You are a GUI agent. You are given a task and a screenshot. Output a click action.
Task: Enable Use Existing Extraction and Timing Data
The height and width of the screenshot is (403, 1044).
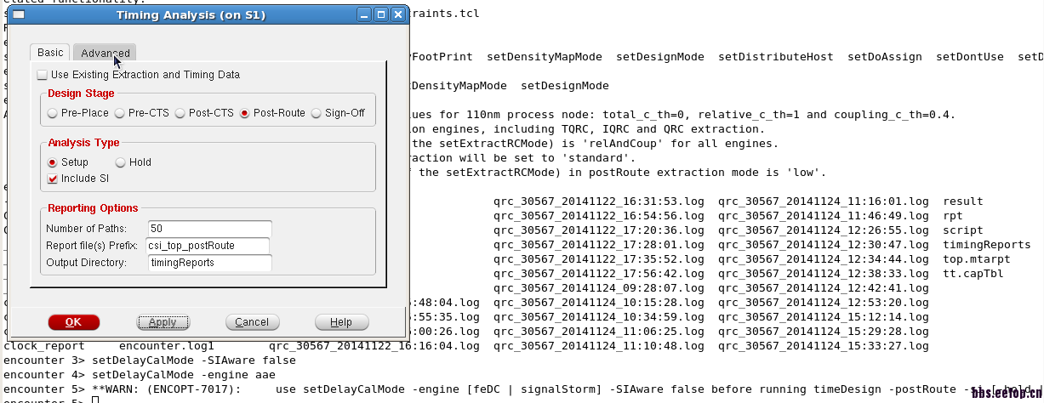[x=43, y=76]
